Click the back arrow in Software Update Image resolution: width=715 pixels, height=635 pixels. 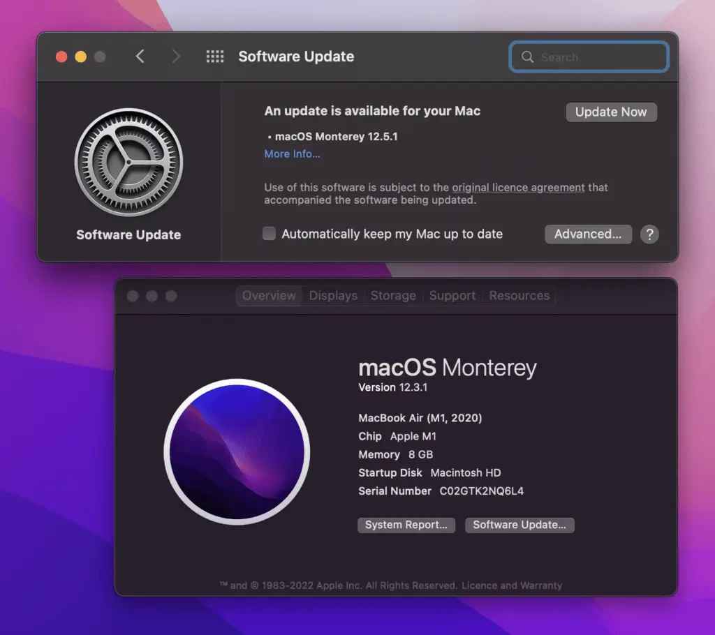point(140,57)
